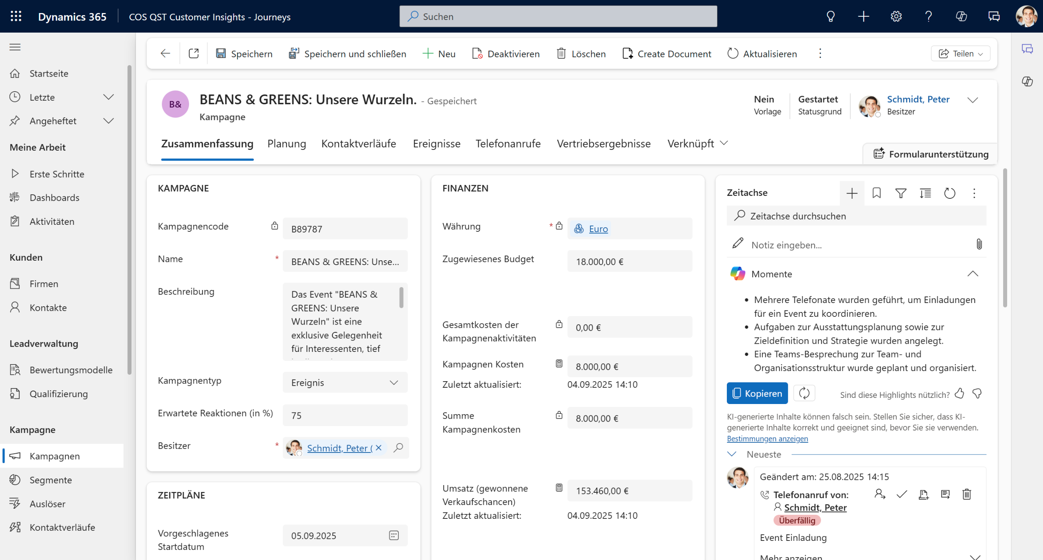Click the timeline bookmark icon
Image resolution: width=1043 pixels, height=560 pixels.
point(876,193)
